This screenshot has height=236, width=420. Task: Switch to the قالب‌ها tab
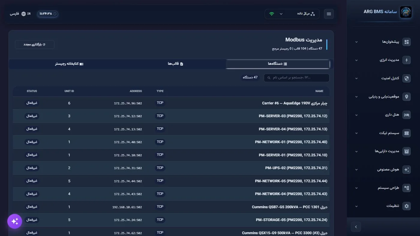click(175, 64)
